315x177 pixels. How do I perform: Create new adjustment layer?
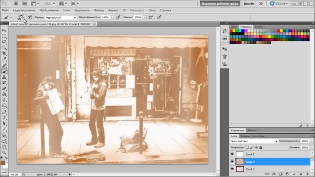[x=287, y=174]
